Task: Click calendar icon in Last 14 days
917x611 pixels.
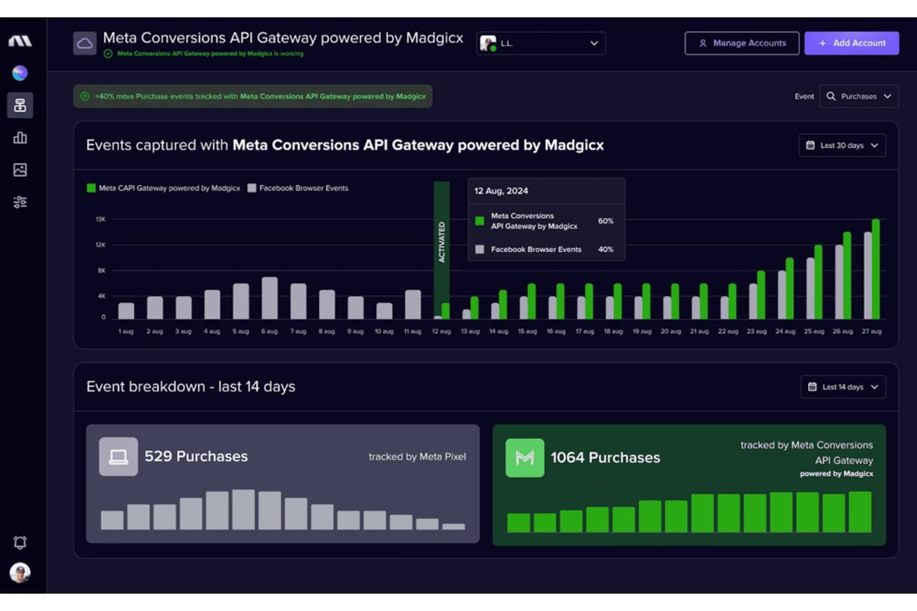Action: (812, 386)
